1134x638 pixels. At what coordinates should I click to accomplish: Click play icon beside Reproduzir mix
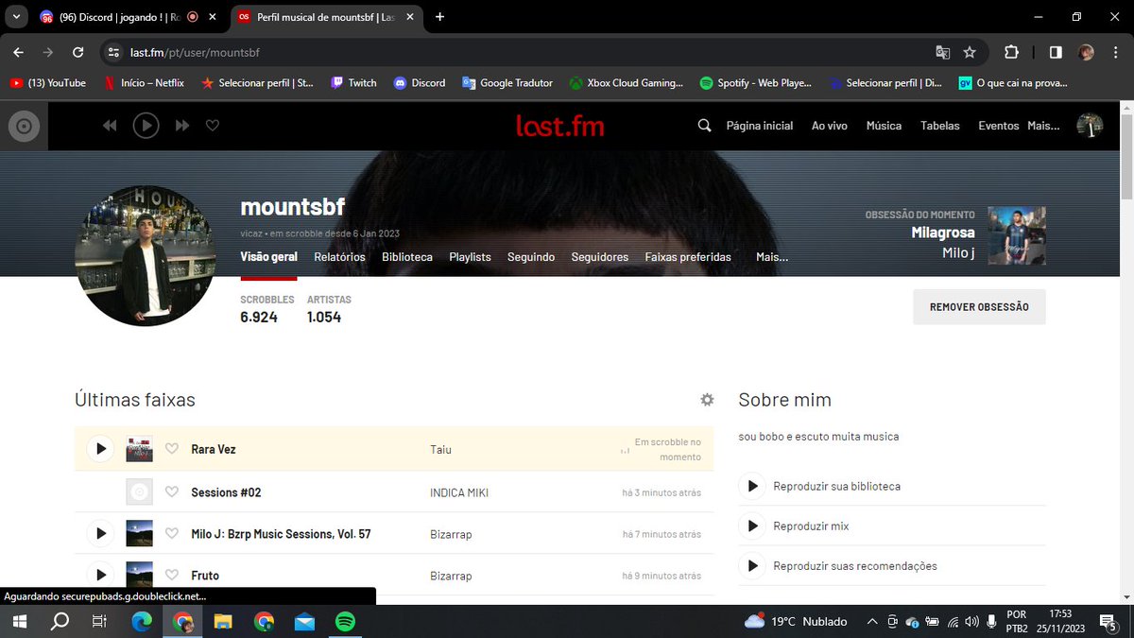(x=752, y=526)
